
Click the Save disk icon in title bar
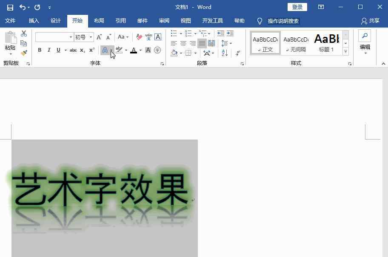click(x=10, y=7)
